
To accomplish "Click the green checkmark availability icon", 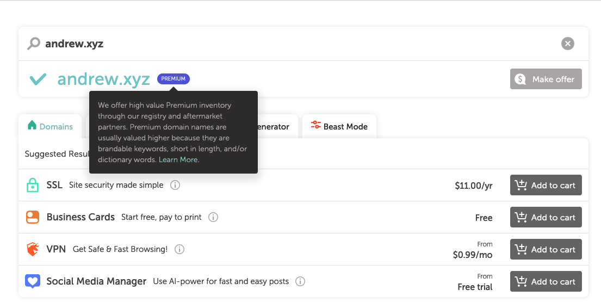I will click(x=38, y=79).
